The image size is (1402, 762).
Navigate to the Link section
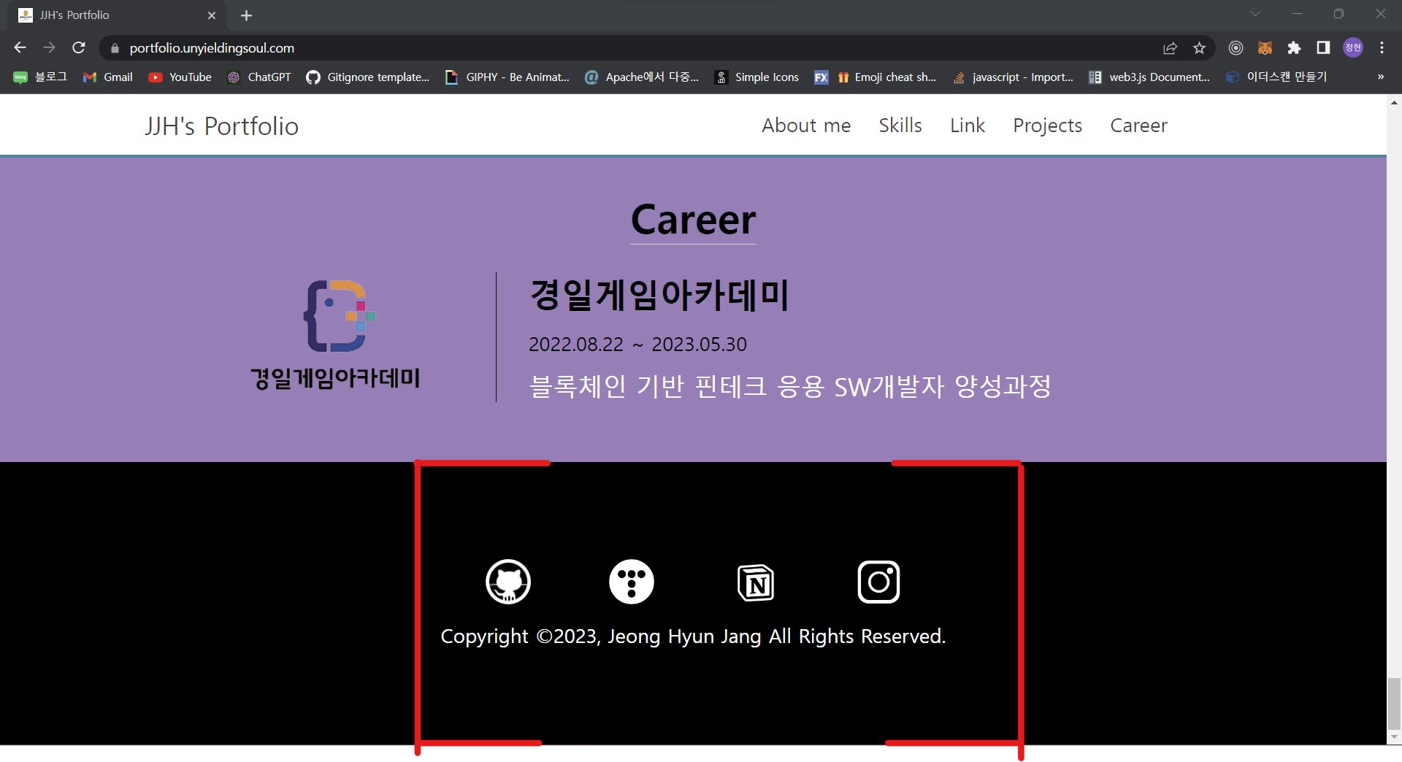pyautogui.click(x=968, y=126)
